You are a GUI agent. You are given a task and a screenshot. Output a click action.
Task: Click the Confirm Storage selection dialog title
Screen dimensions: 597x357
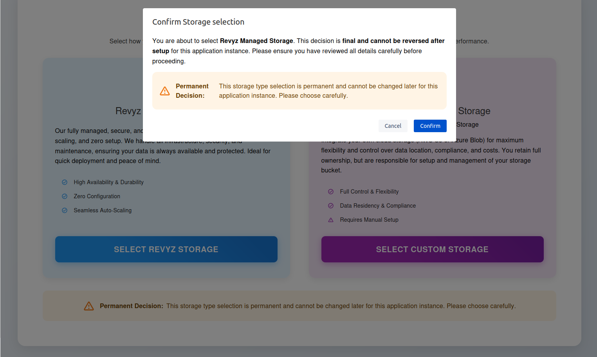[x=198, y=22]
